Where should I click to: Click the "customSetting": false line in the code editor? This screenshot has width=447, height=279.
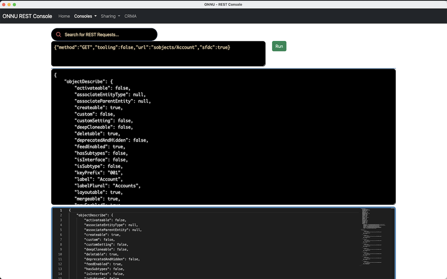[106, 244]
